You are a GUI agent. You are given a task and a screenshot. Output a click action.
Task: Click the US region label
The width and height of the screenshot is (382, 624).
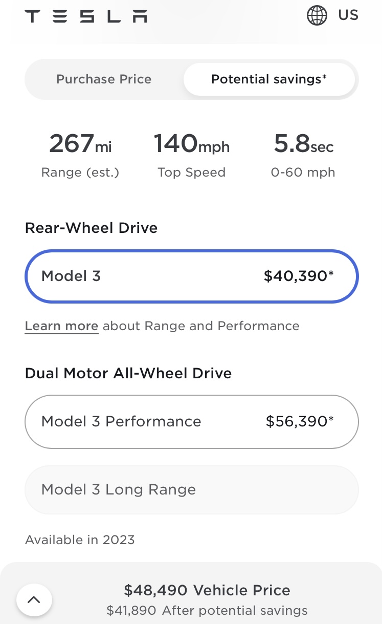pos(348,15)
